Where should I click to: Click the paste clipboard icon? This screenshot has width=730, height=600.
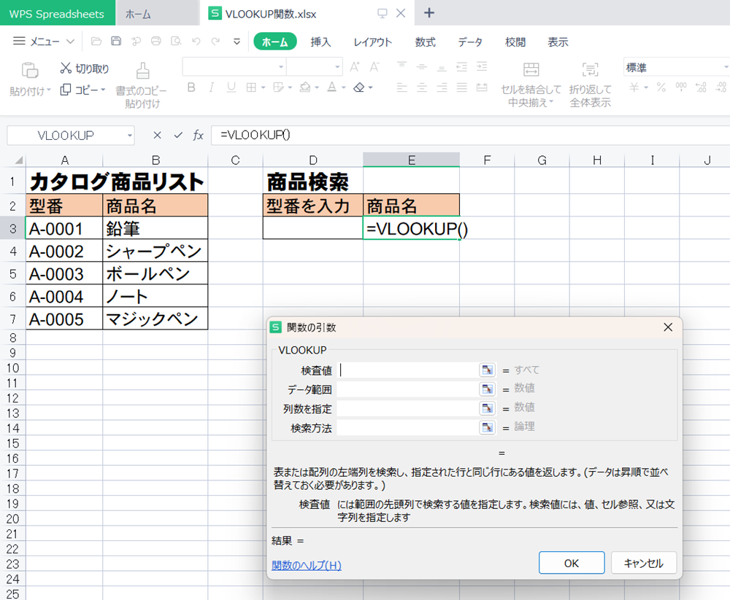30,70
